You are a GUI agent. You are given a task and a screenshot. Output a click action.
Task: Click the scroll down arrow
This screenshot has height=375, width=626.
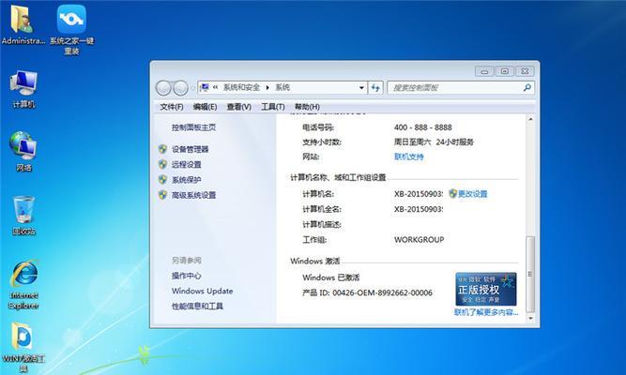coord(530,318)
